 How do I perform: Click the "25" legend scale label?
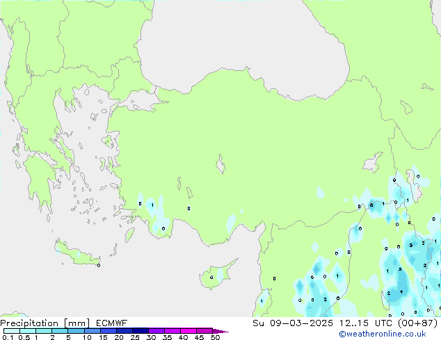click(x=135, y=337)
